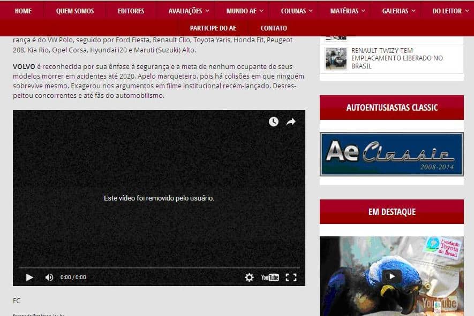This screenshot has height=316, width=474.
Task: Open the Mundo AE dropdown
Action: click(x=244, y=11)
